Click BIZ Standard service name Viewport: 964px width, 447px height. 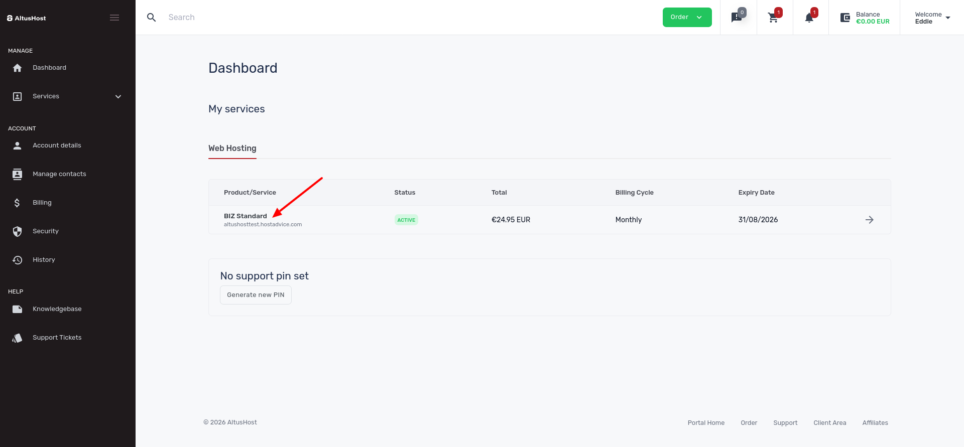click(246, 216)
